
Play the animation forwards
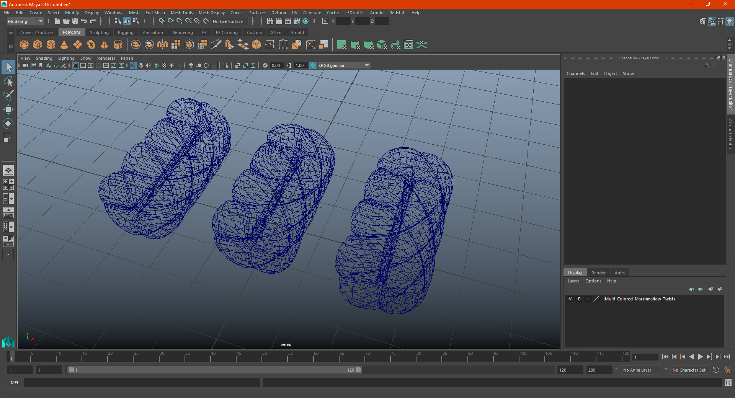tap(700, 357)
